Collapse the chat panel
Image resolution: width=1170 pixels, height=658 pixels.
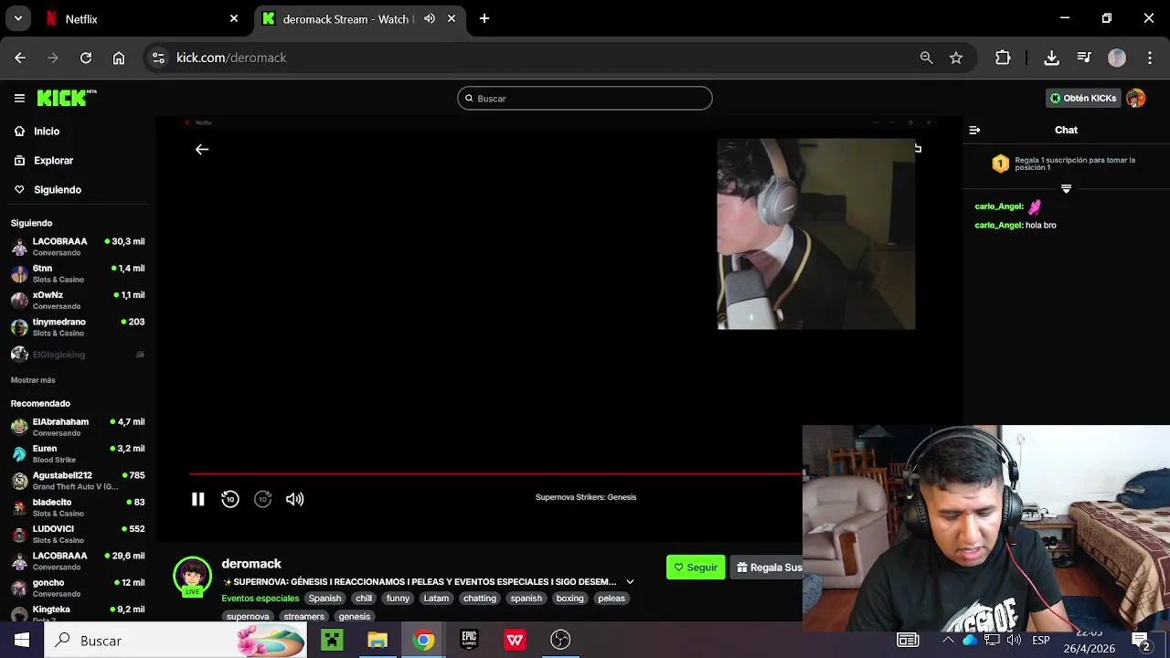pyautogui.click(x=974, y=130)
